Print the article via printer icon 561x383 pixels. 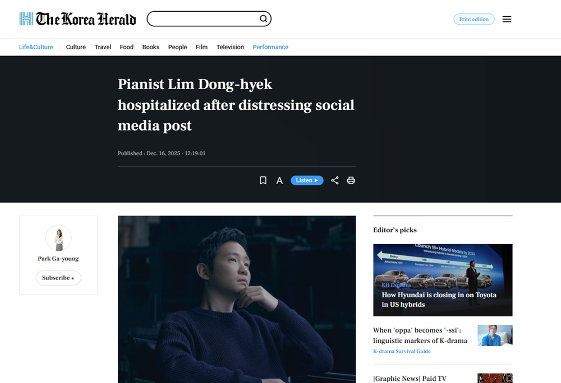(351, 180)
